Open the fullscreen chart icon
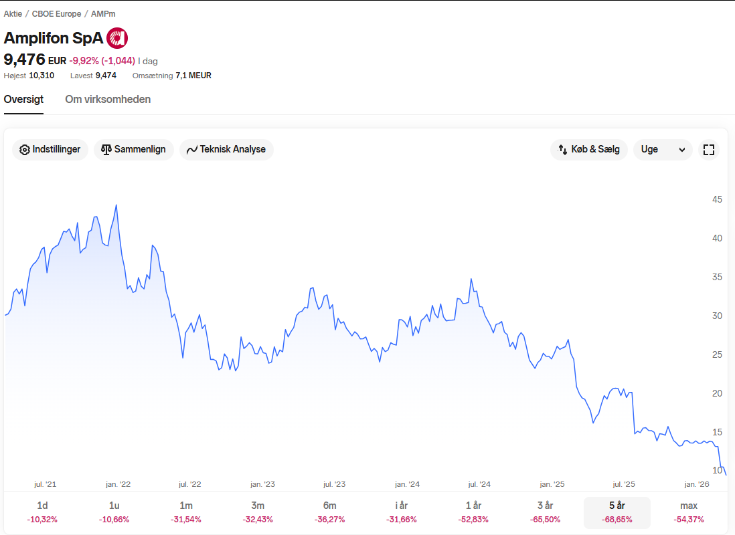 709,149
